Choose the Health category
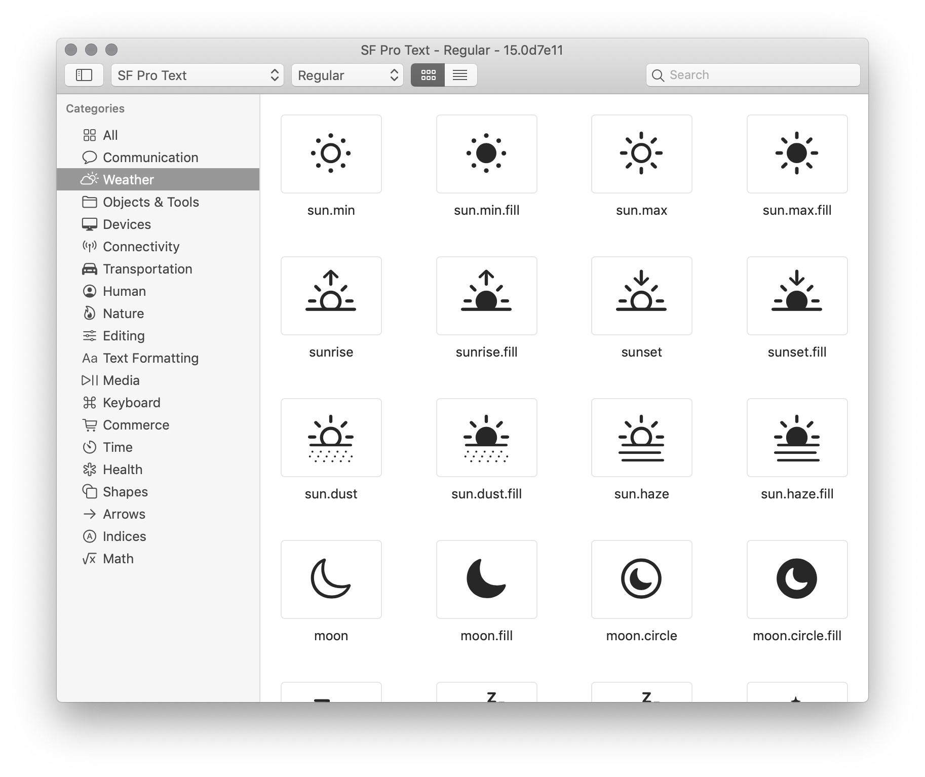The image size is (925, 777). (158, 470)
